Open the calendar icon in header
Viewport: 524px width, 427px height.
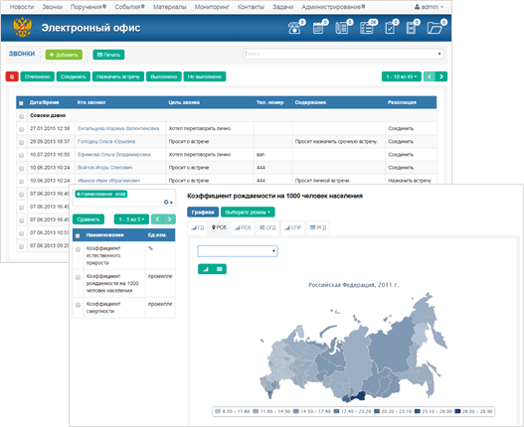point(318,28)
